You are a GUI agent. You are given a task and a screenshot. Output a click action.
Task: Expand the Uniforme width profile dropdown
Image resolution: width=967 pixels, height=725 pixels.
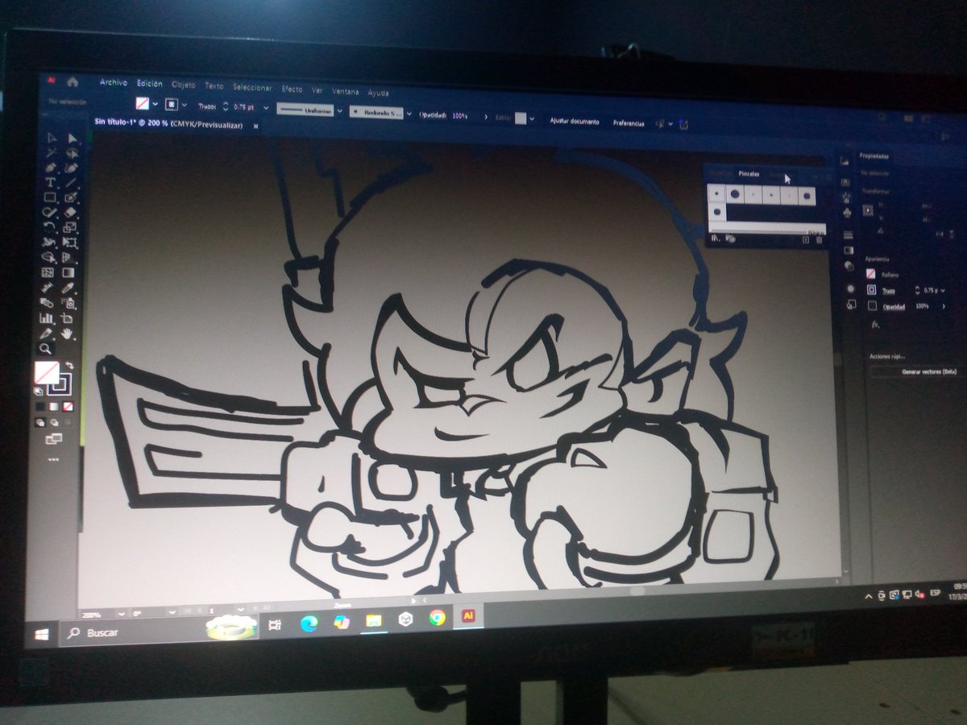click(x=339, y=110)
